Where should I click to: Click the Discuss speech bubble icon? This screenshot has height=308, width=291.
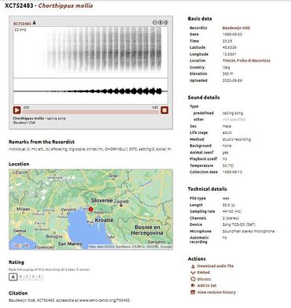point(193,279)
